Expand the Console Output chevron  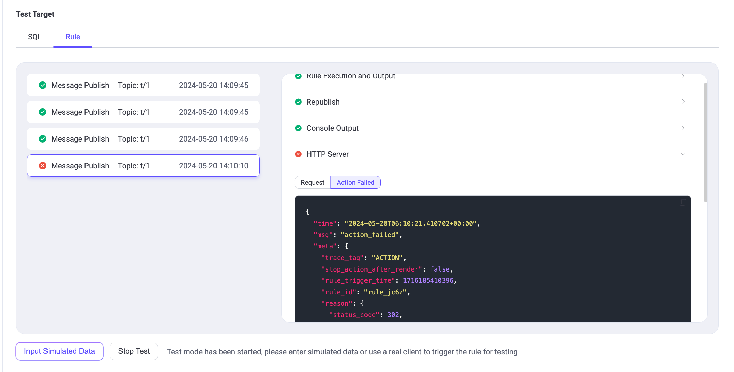pyautogui.click(x=683, y=128)
